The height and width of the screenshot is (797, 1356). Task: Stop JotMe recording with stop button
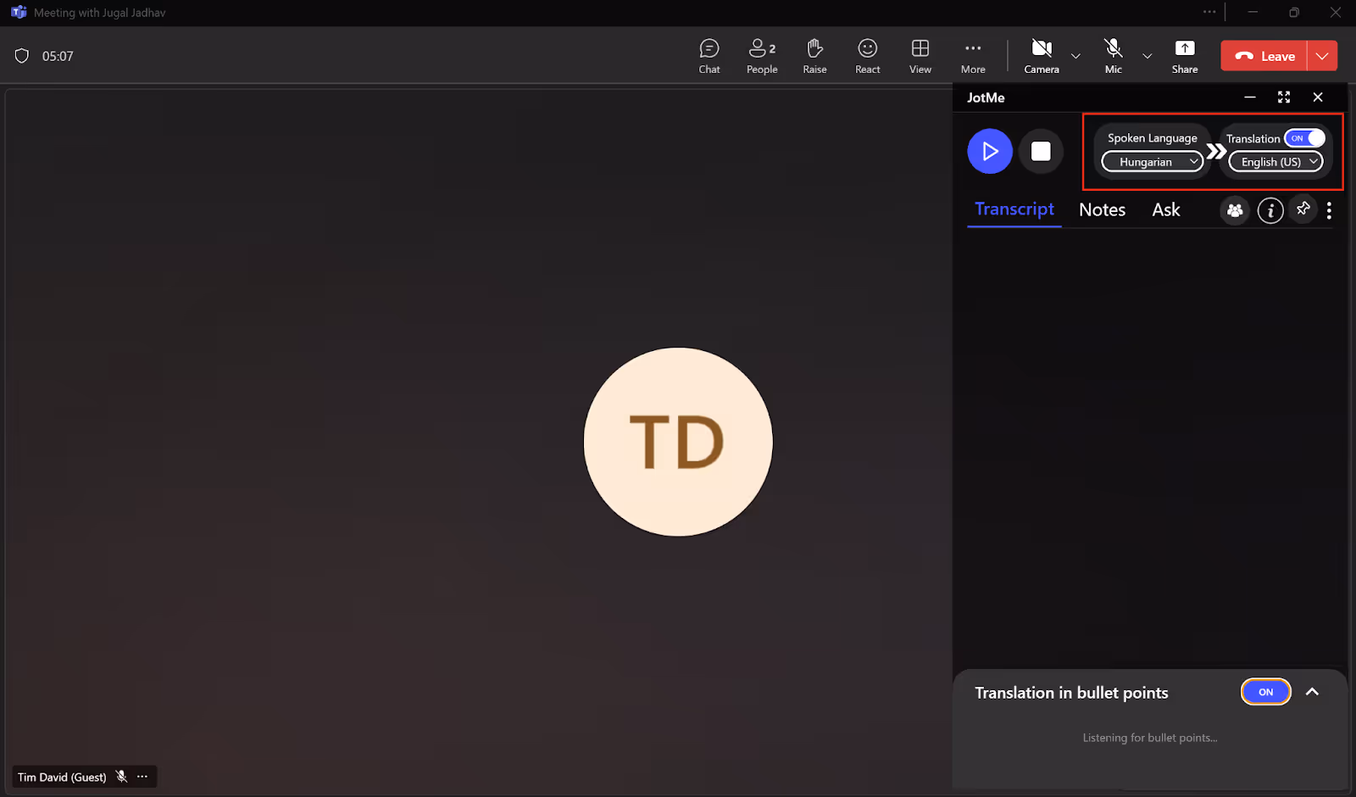pyautogui.click(x=1041, y=151)
